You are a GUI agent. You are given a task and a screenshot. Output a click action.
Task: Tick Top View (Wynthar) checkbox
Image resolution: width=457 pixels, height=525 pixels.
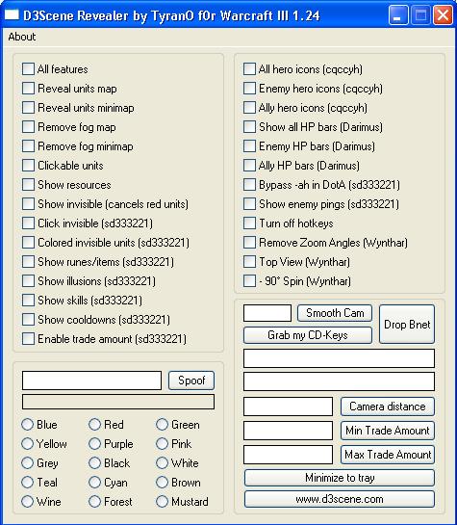coord(250,261)
